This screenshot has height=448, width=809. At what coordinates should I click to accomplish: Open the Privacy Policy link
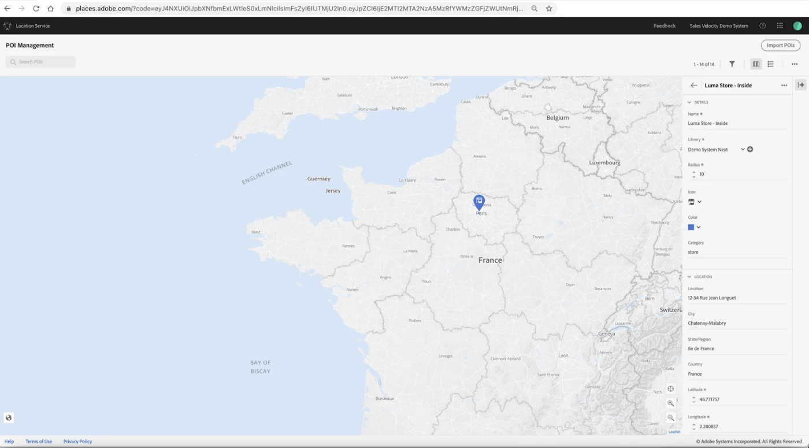(x=77, y=442)
